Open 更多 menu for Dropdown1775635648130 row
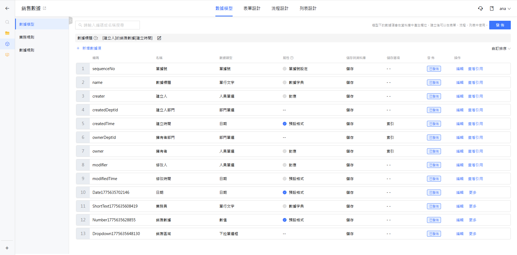Viewport: 517px width, 255px height. click(473, 234)
